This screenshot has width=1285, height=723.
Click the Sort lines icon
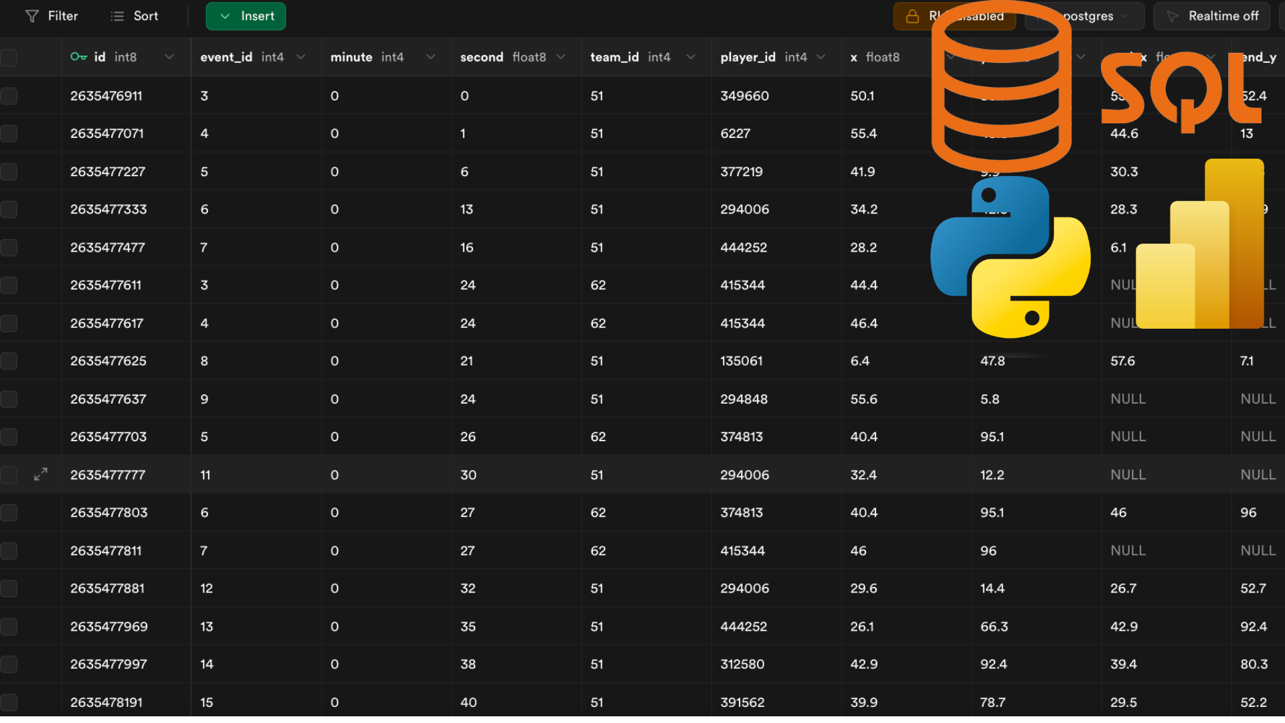(117, 16)
